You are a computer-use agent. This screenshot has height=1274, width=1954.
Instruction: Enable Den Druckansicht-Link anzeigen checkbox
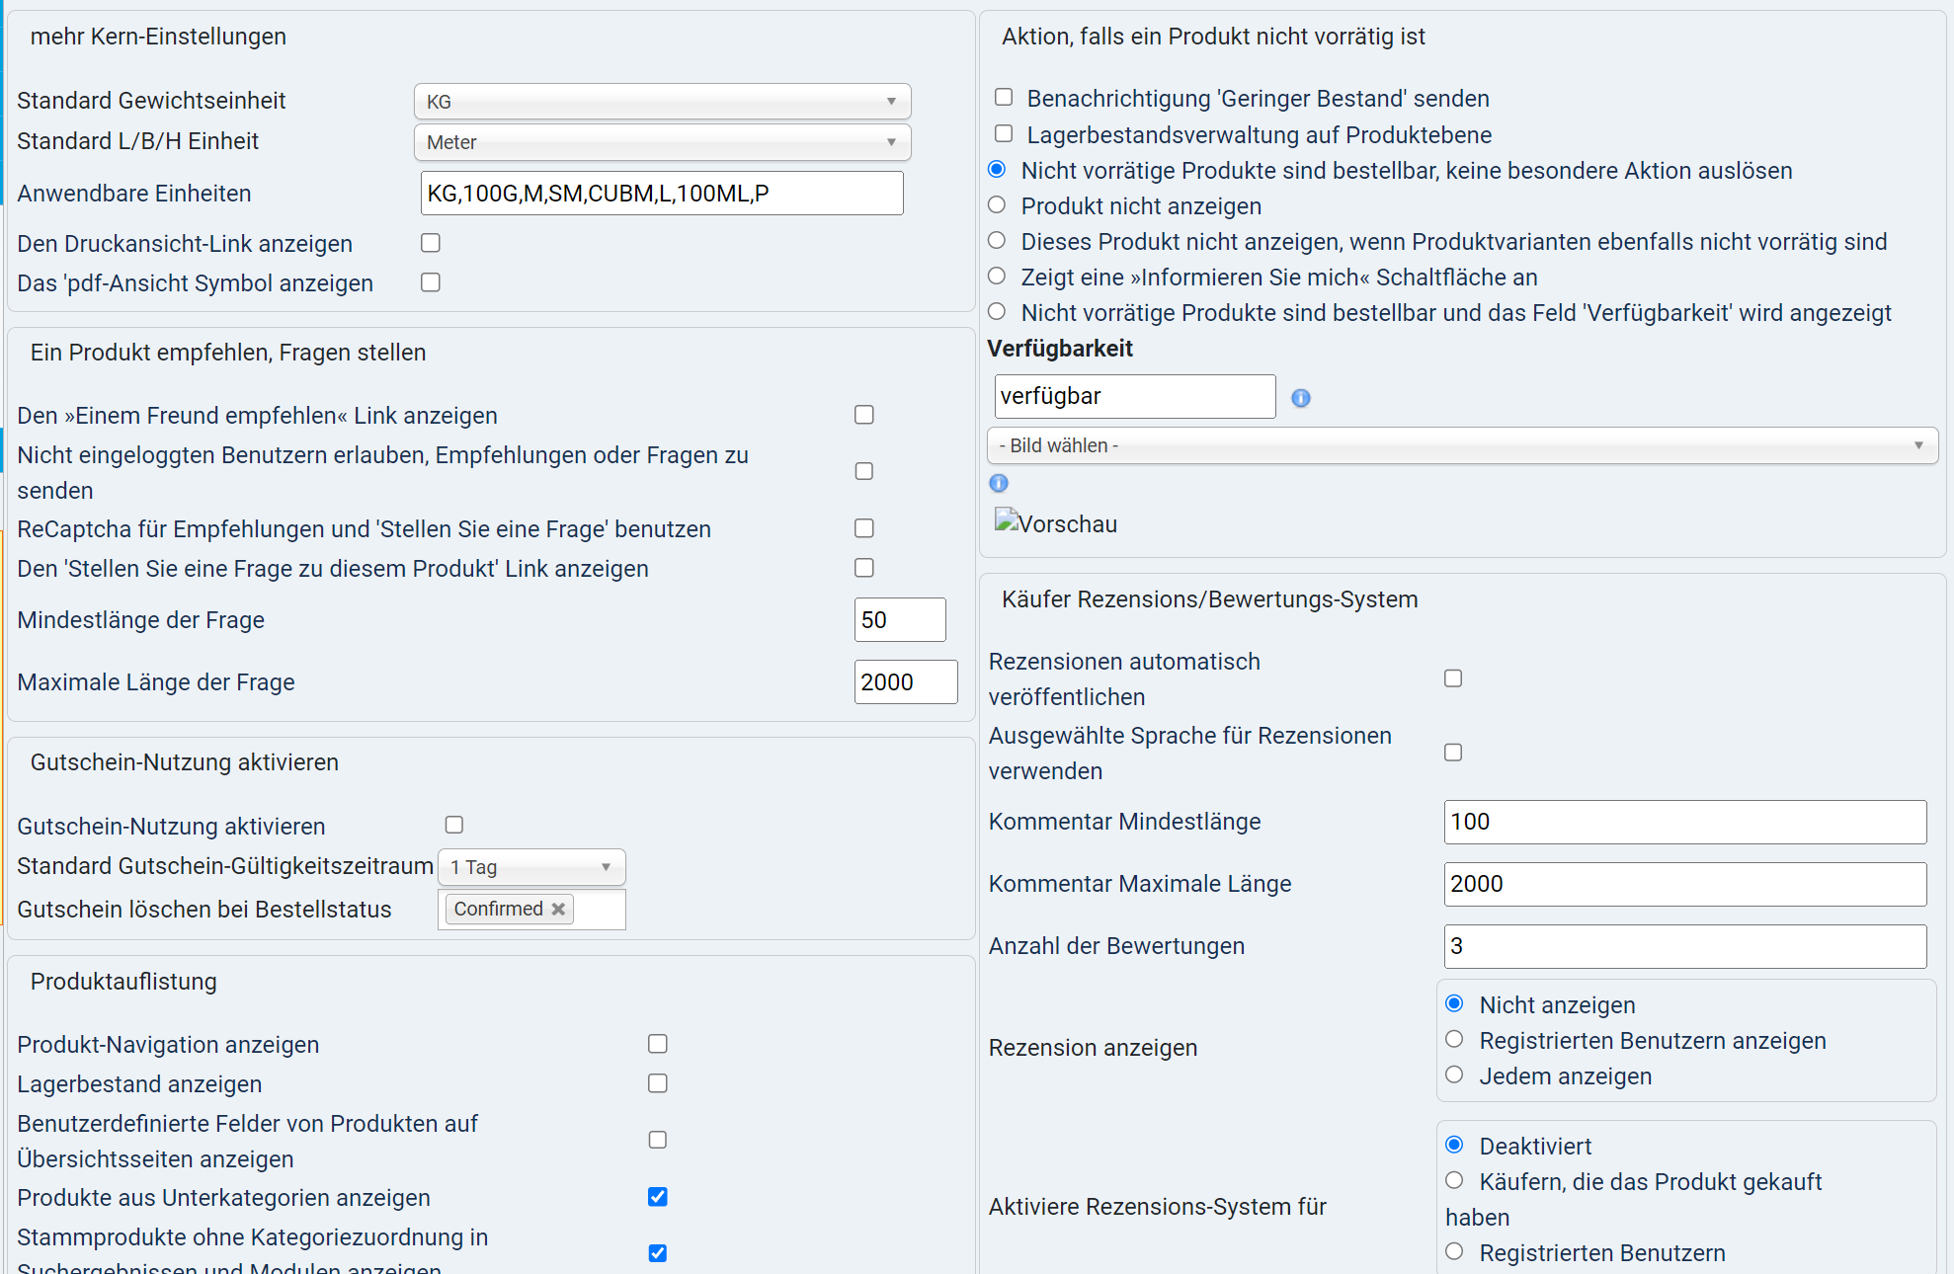click(431, 243)
